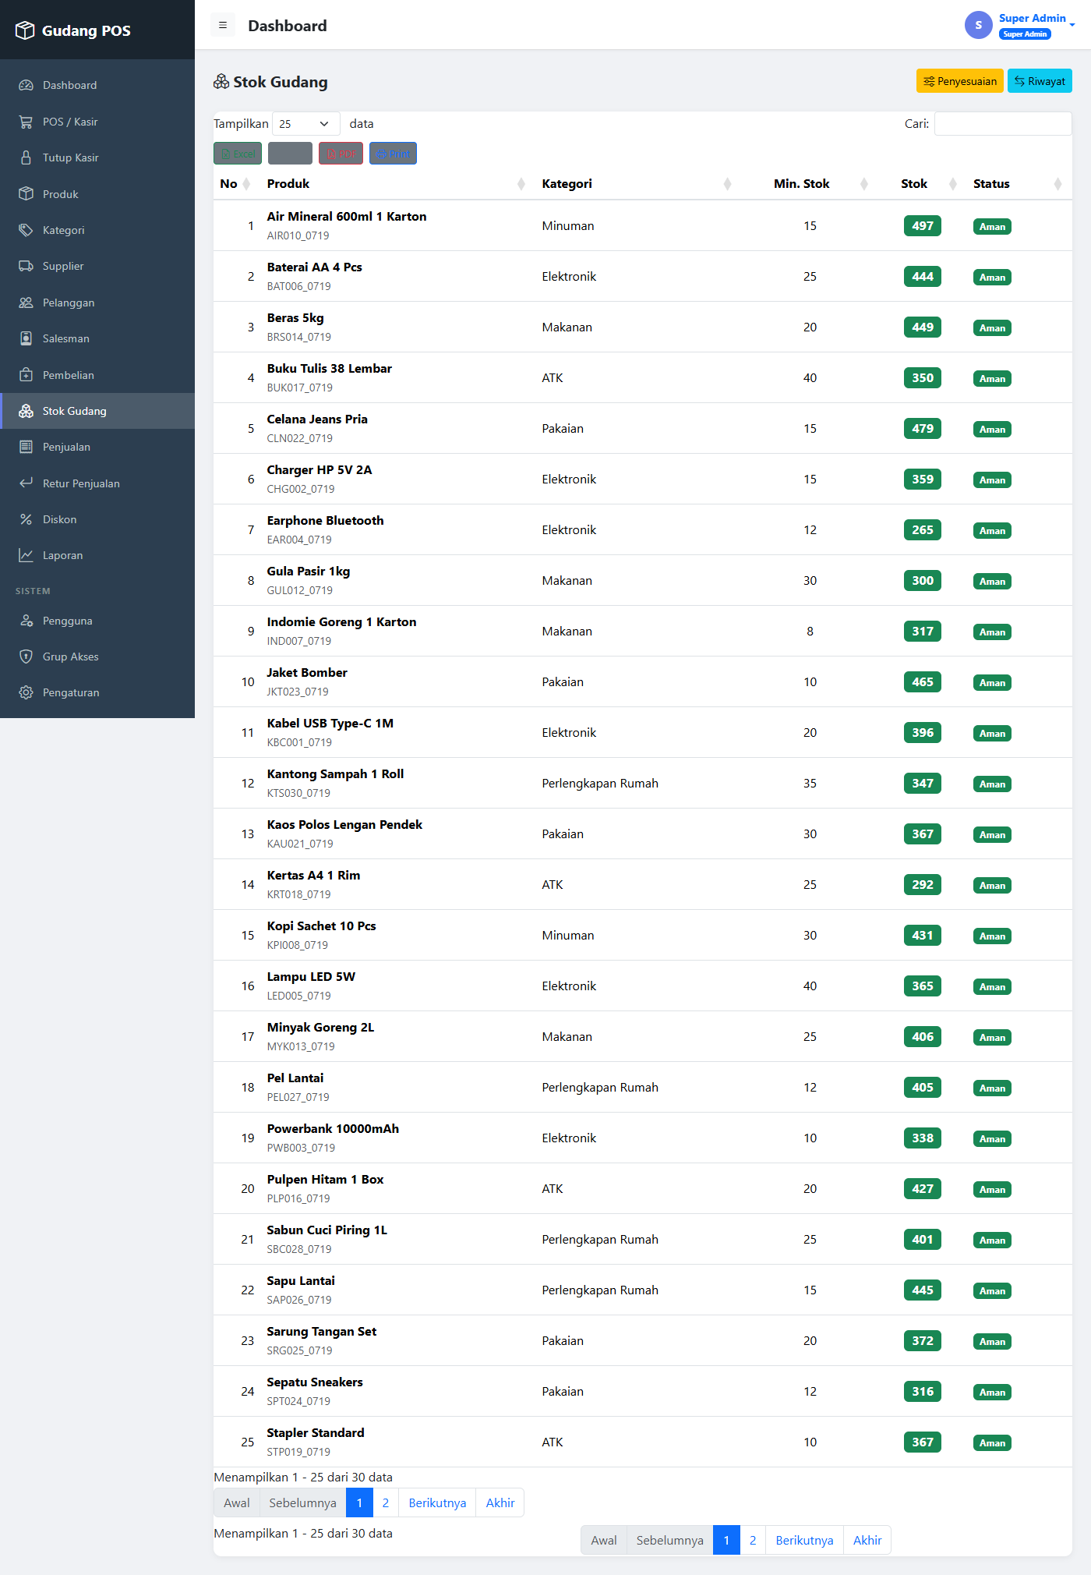
Task: Click the Riwayat history button
Action: 1040,81
